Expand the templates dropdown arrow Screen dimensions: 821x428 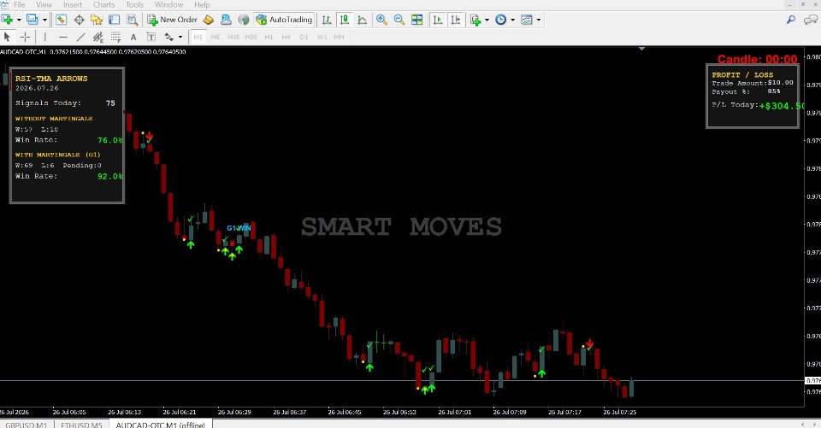(539, 20)
